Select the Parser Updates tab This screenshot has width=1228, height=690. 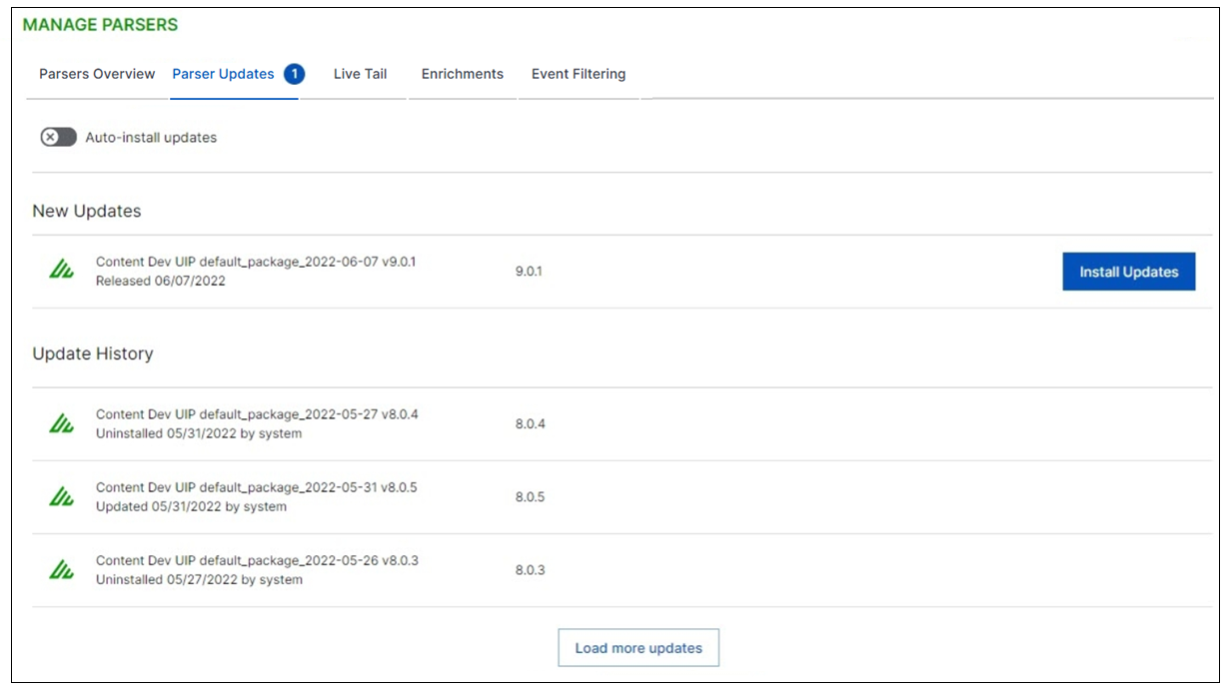223,74
